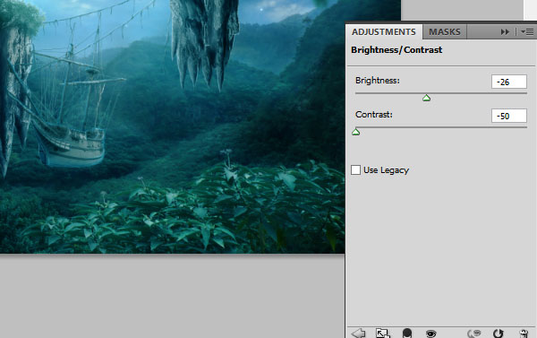Viewport: 537px width, 338px height.
Task: Delete this adjustment layer trash icon
Action: pyautogui.click(x=524, y=334)
